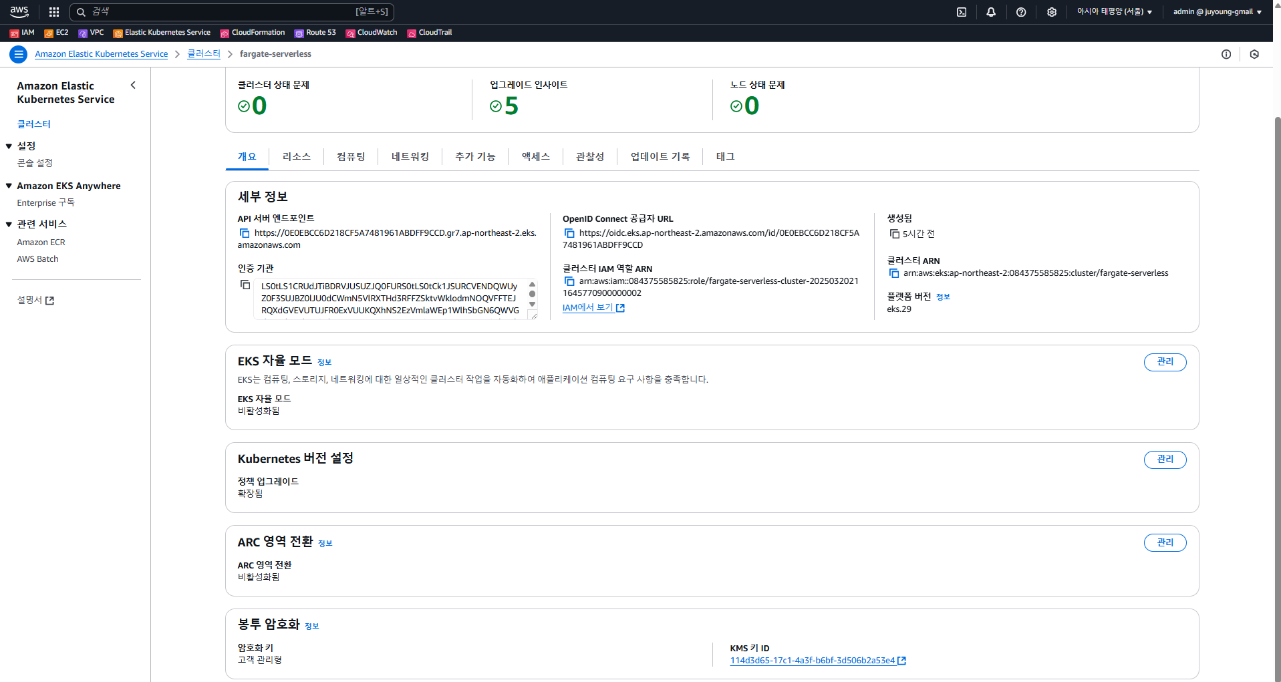The image size is (1281, 682).
Task: Open the EC2 bookmark shortcut
Action: click(x=56, y=33)
